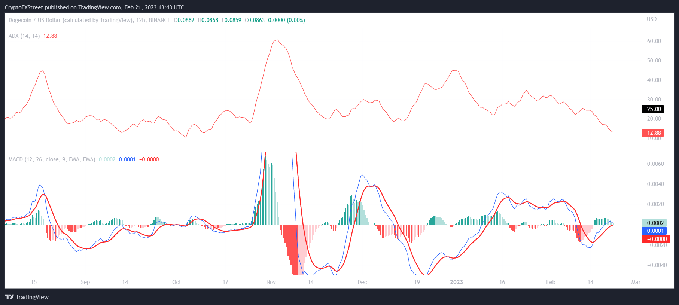Click the 15 date label on time axis
The image size is (679, 305).
point(34,282)
